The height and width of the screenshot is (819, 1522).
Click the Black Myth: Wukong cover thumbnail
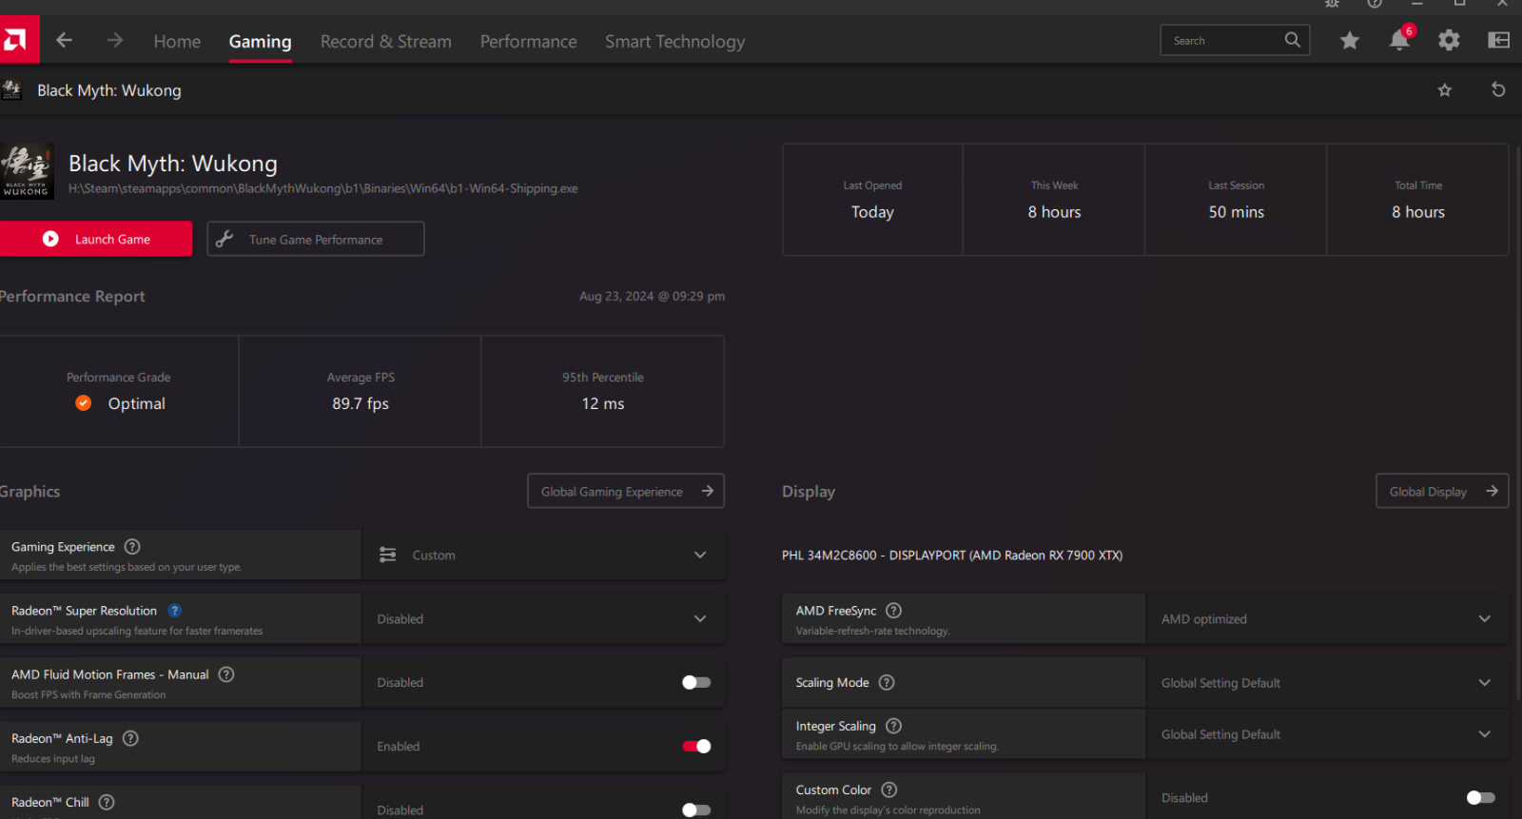pos(27,171)
